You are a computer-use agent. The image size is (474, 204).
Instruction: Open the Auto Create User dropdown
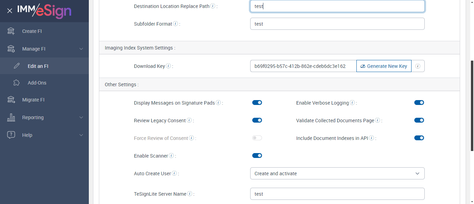pos(337,174)
